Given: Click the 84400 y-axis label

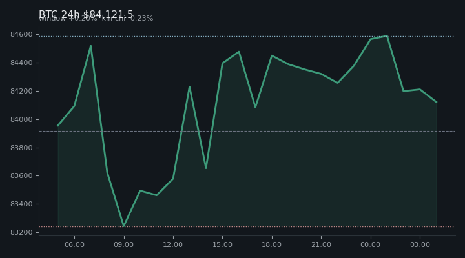Looking at the screenshot, I should 21,63.
